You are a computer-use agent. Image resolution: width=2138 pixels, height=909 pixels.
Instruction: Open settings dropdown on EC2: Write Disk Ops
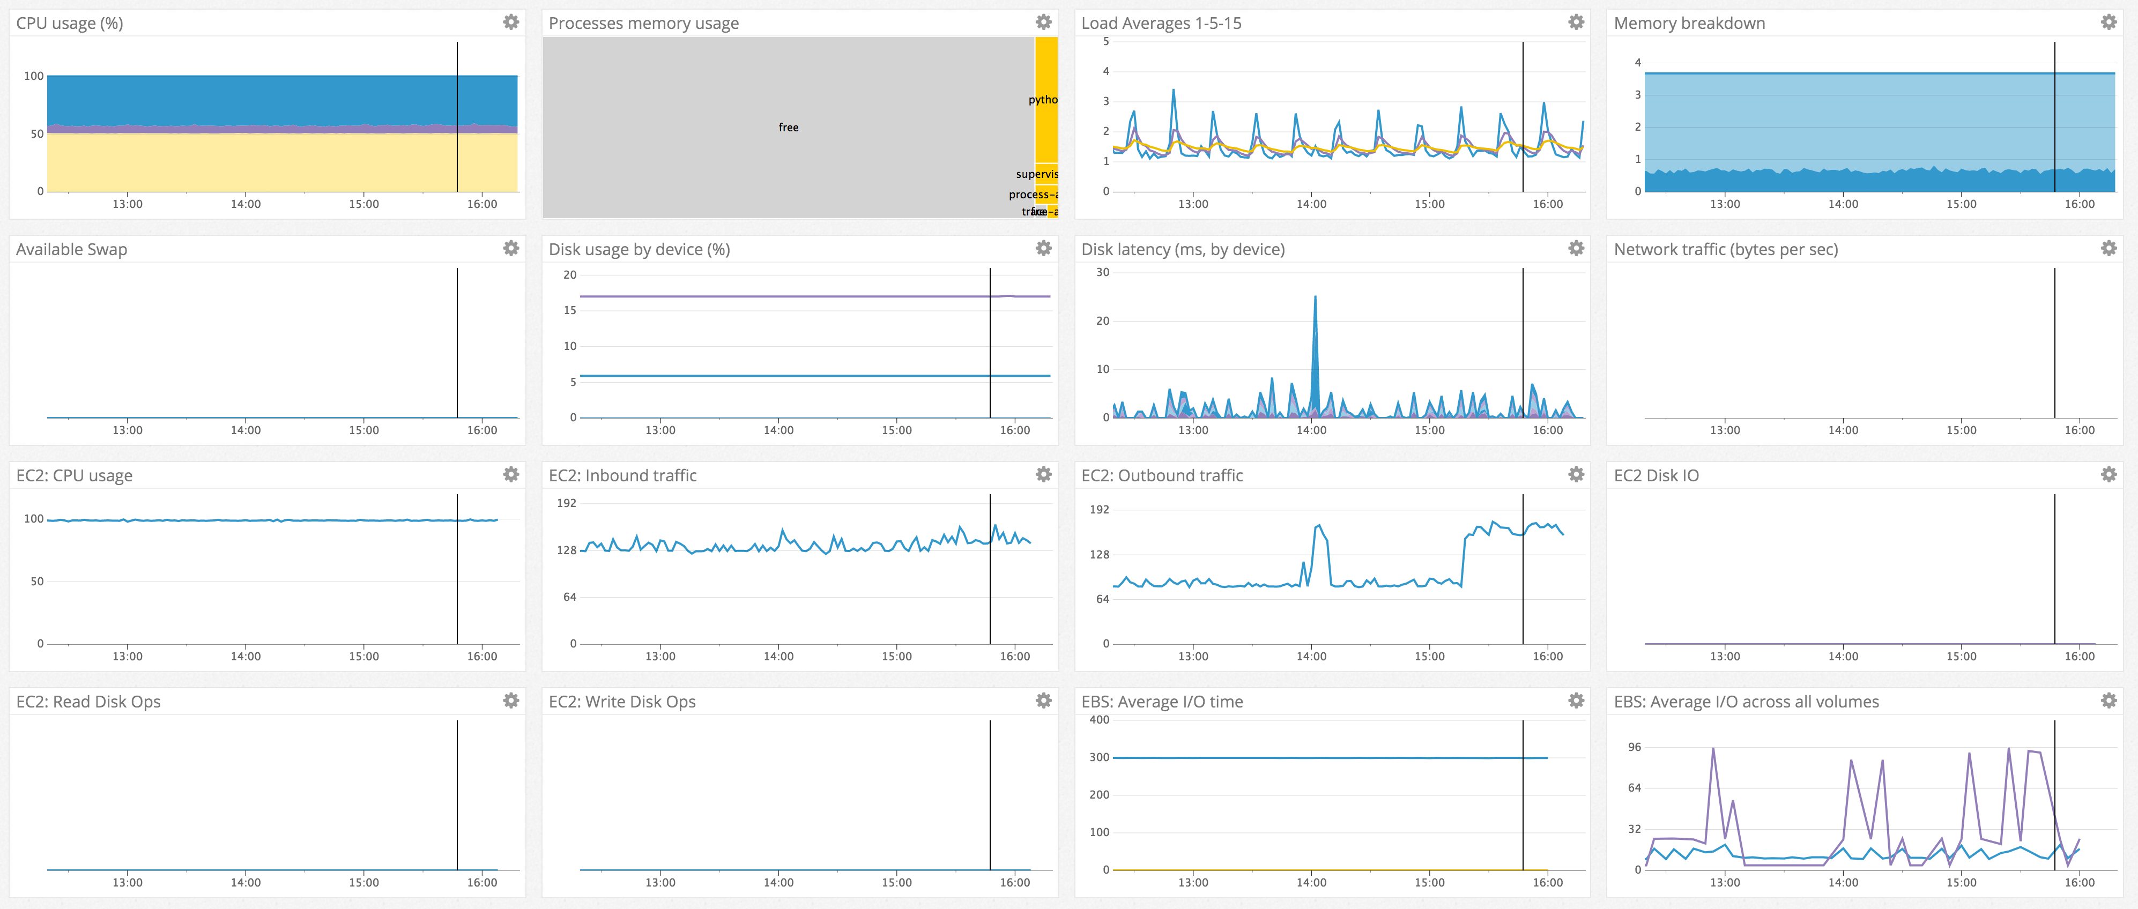1043,701
